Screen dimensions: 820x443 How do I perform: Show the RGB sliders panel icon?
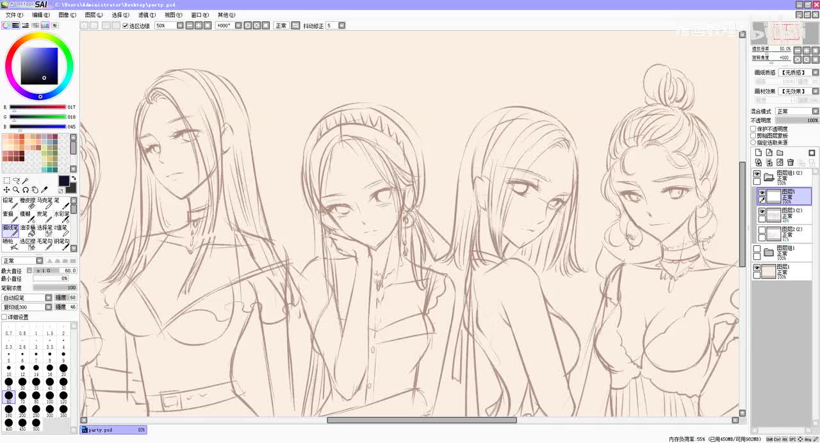(x=15, y=26)
